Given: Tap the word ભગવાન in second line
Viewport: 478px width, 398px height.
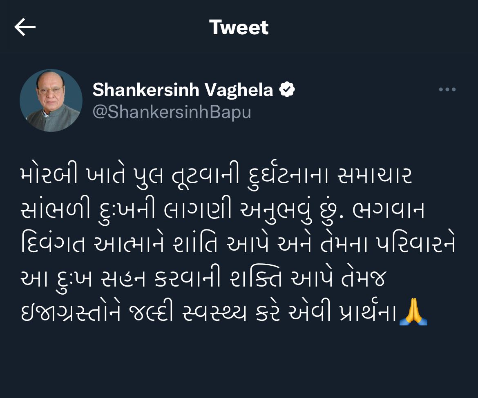Looking at the screenshot, I should [x=388, y=210].
